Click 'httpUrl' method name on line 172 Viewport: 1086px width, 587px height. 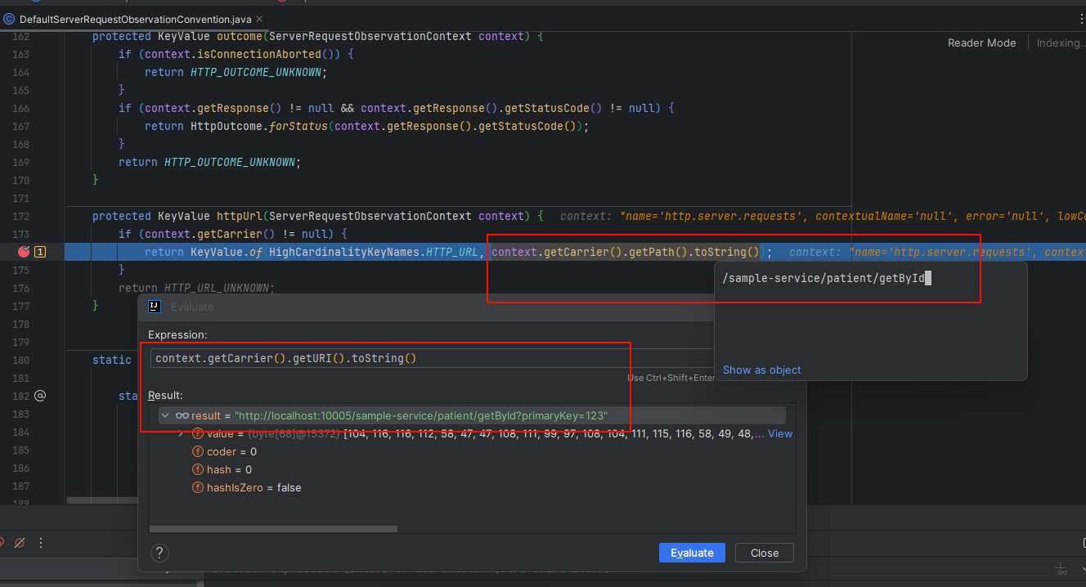coord(240,216)
